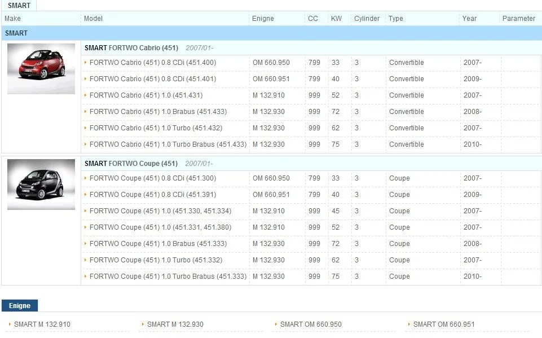The image size is (542, 338).
Task: Open FORTWO Cabrio (451) 1.0 Turbo (451.432)
Action: tap(156, 128)
